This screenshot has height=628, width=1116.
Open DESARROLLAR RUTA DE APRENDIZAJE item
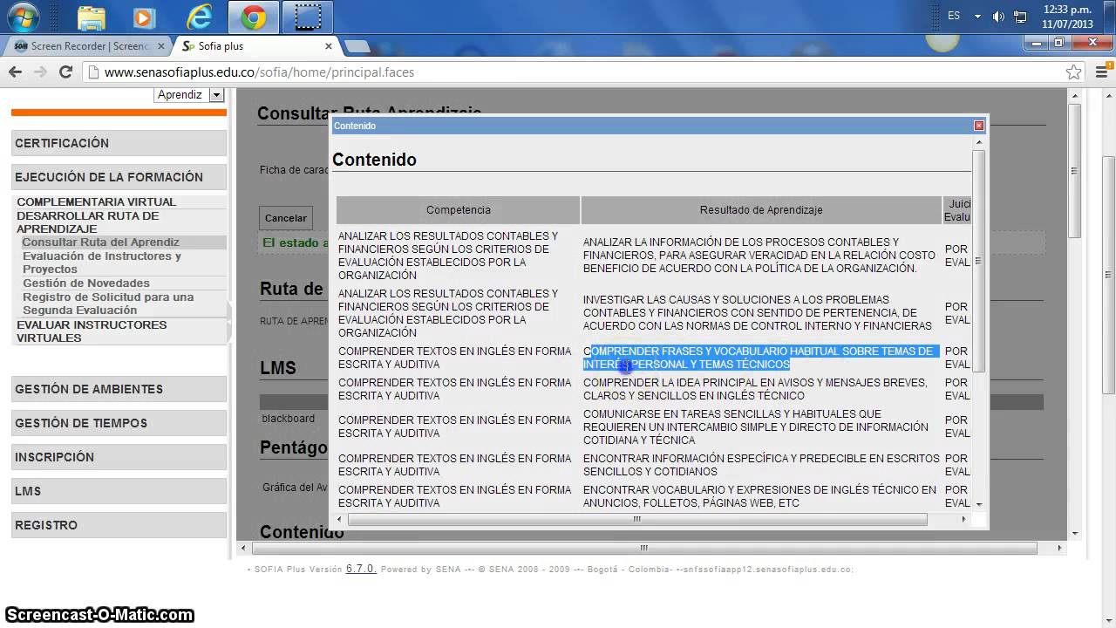(88, 222)
